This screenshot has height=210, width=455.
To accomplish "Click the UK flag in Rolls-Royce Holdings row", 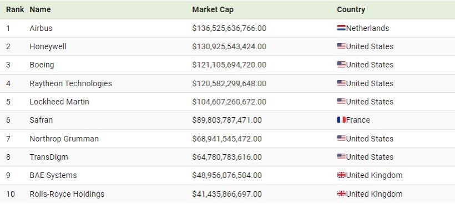I will click(x=341, y=194).
